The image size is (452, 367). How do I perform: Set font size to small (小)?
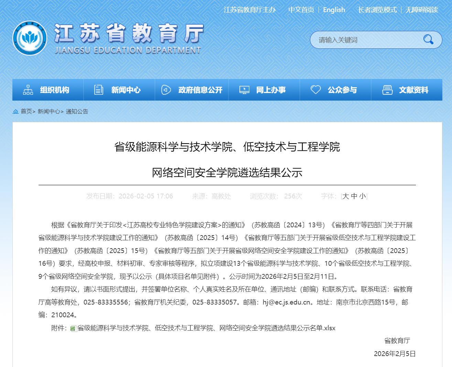(x=363, y=196)
